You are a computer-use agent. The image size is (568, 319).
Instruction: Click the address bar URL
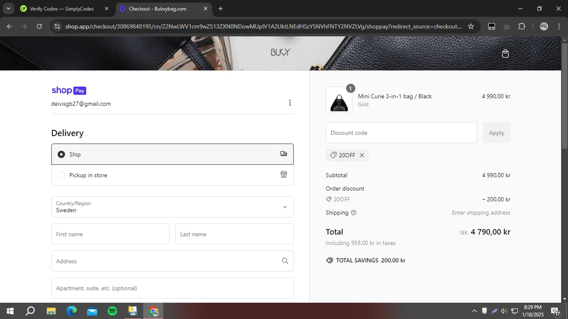[x=263, y=26]
